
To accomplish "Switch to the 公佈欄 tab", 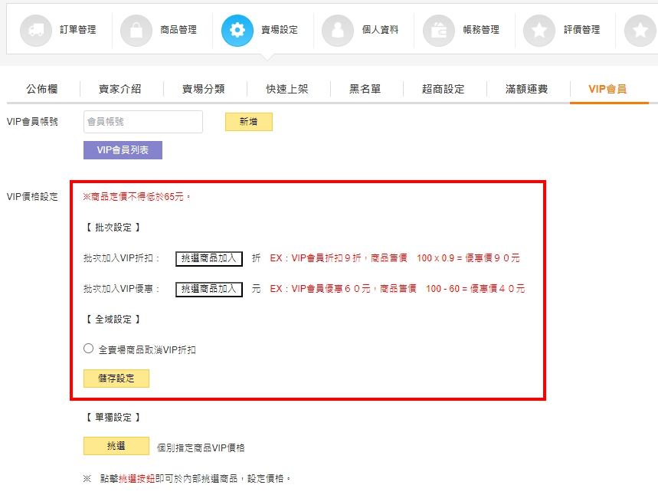I will click(42, 89).
